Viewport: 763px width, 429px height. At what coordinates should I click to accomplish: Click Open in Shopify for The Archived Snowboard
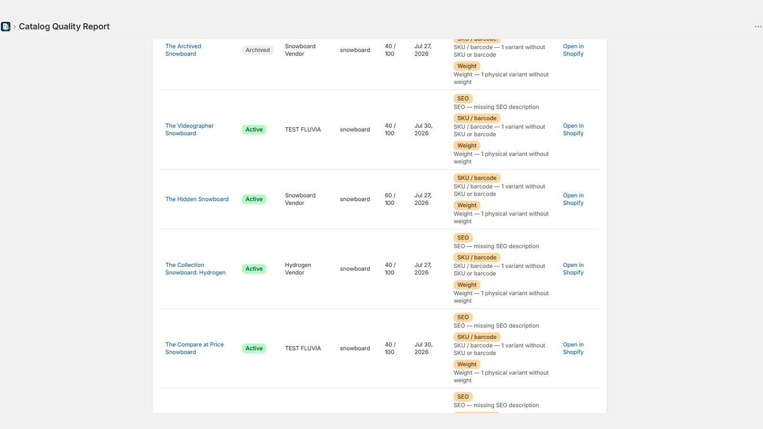573,50
